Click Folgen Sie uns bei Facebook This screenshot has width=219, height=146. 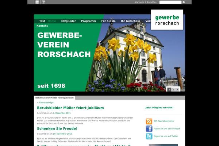[x=167, y=128]
